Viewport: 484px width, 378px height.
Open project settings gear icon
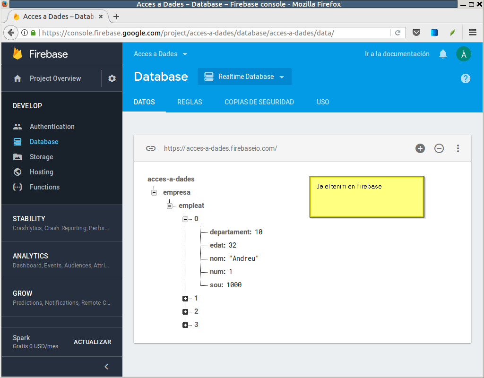point(112,78)
